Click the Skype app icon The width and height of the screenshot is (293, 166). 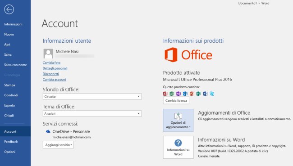(x=212, y=94)
